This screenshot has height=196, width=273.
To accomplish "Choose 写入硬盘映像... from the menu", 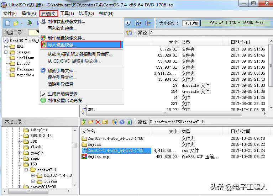I will [x=81, y=45].
